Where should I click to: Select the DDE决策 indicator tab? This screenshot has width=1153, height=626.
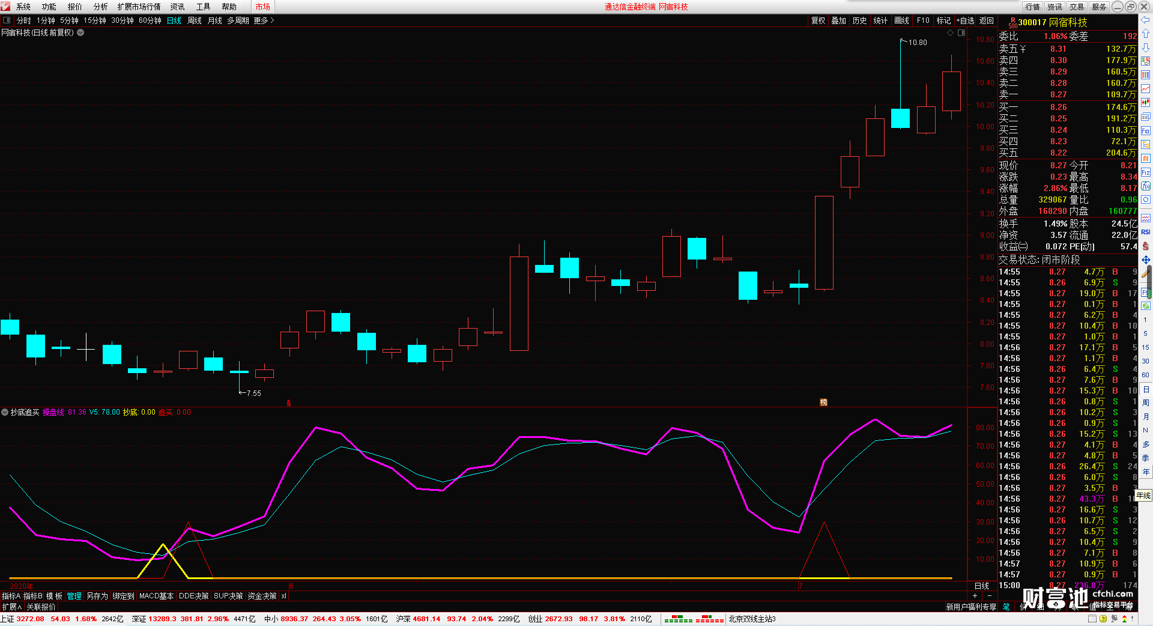coord(194,596)
